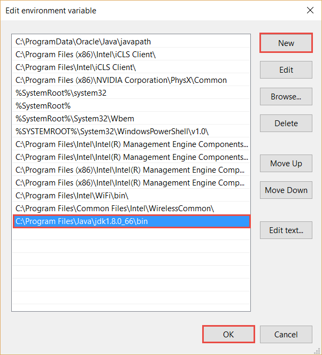Confirm changes with OK
This screenshot has width=322, height=355.
(x=228, y=334)
